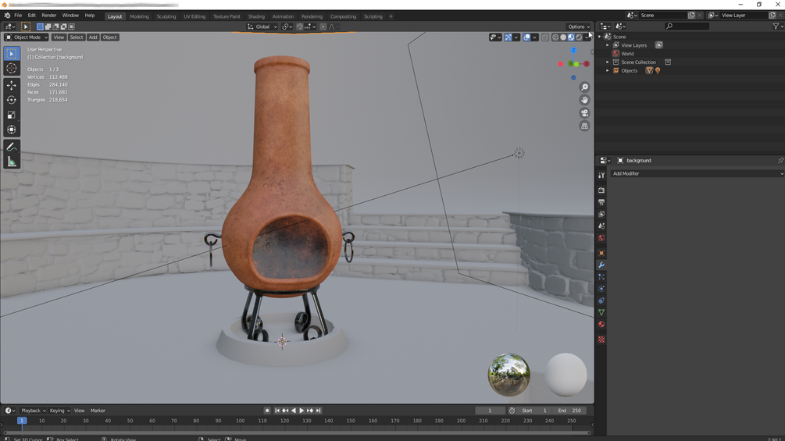Choose the Move tool

pyautogui.click(x=12, y=86)
